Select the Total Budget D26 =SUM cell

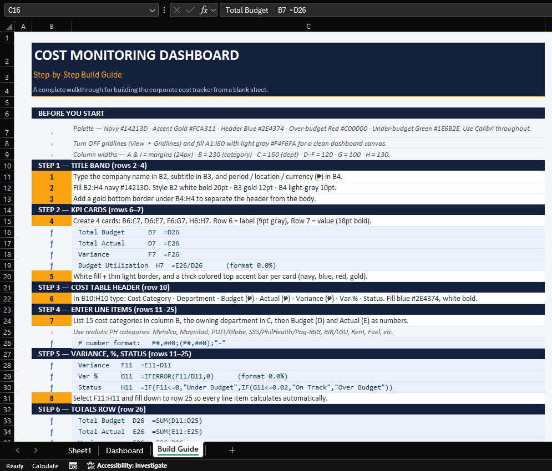click(x=308, y=421)
